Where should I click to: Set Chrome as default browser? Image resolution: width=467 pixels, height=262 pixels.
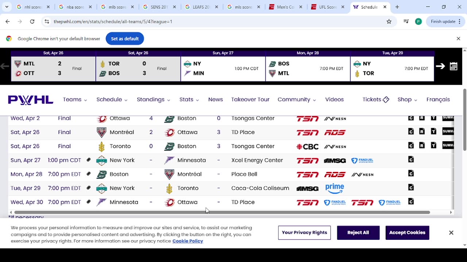(x=125, y=39)
